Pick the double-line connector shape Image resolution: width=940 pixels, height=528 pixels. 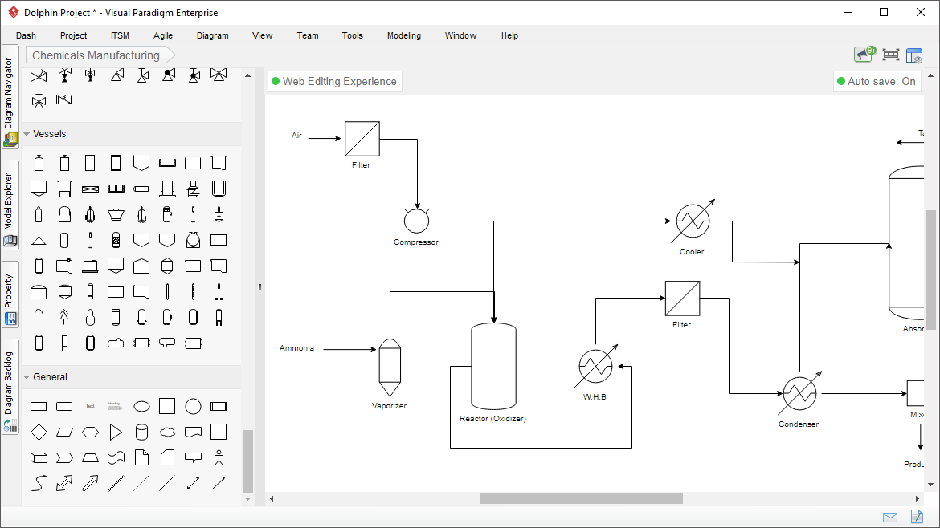pyautogui.click(x=116, y=483)
